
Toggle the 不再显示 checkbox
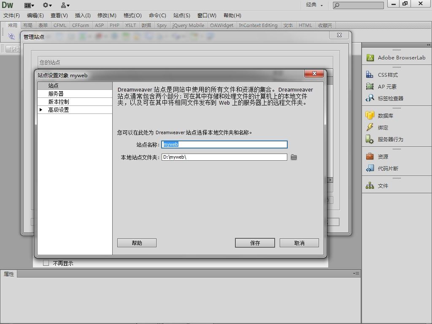point(46,263)
